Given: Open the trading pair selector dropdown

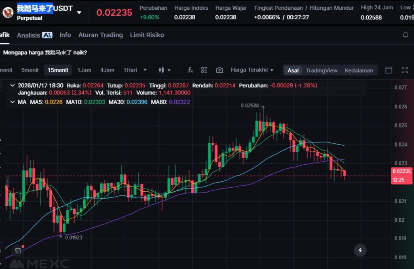Looking at the screenshot, I should (79, 13).
